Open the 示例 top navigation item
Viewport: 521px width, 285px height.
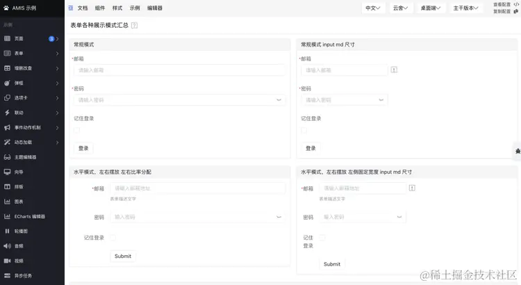[x=135, y=8]
